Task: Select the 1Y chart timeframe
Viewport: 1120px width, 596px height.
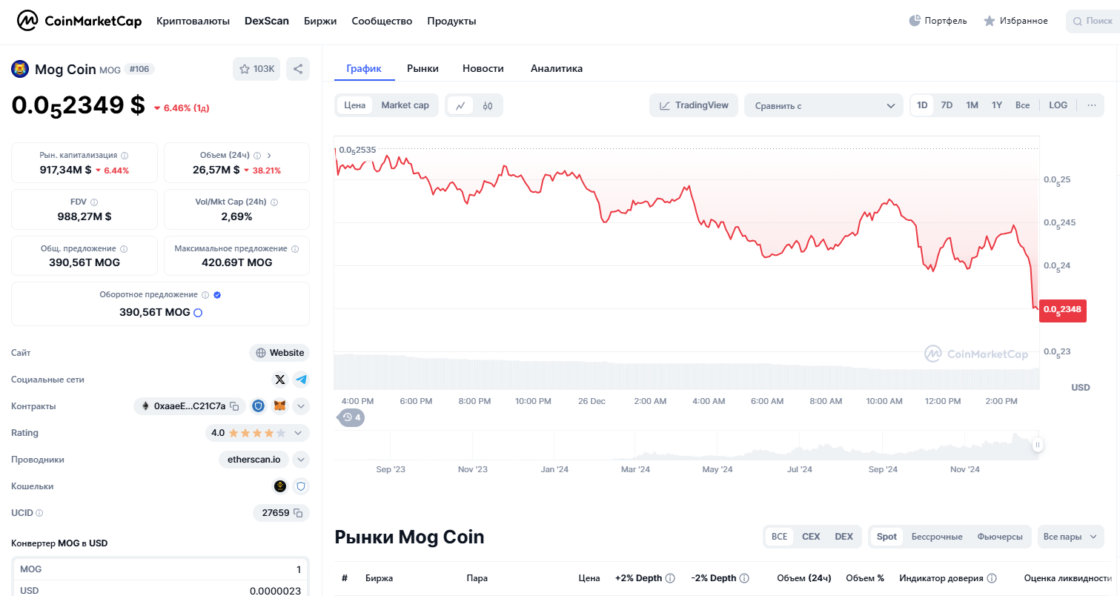Action: [x=997, y=105]
